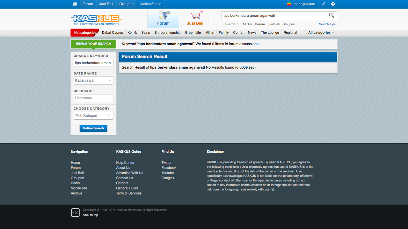This screenshot has height=229, width=408.
Task: Open the General Rules link
Action: pyautogui.click(x=127, y=188)
